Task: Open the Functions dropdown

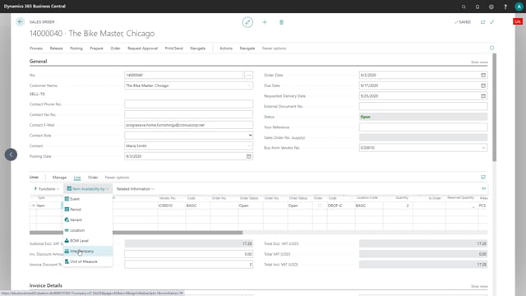Action: click(x=47, y=189)
